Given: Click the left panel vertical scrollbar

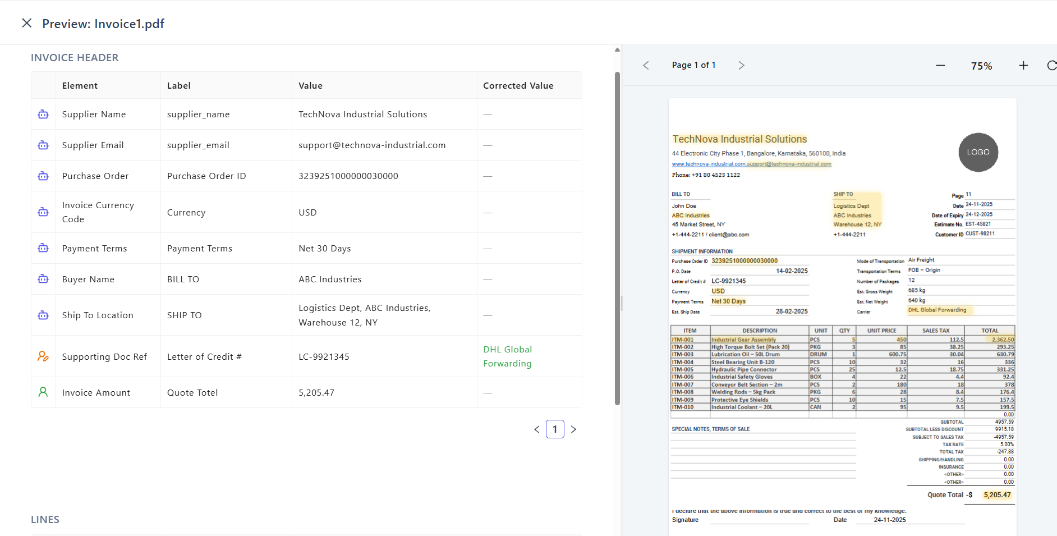Looking at the screenshot, I should (617, 236).
